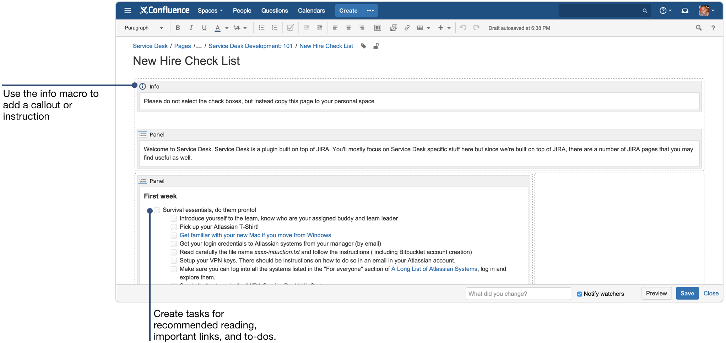The height and width of the screenshot is (343, 726).
Task: Save the page
Action: pos(687,293)
